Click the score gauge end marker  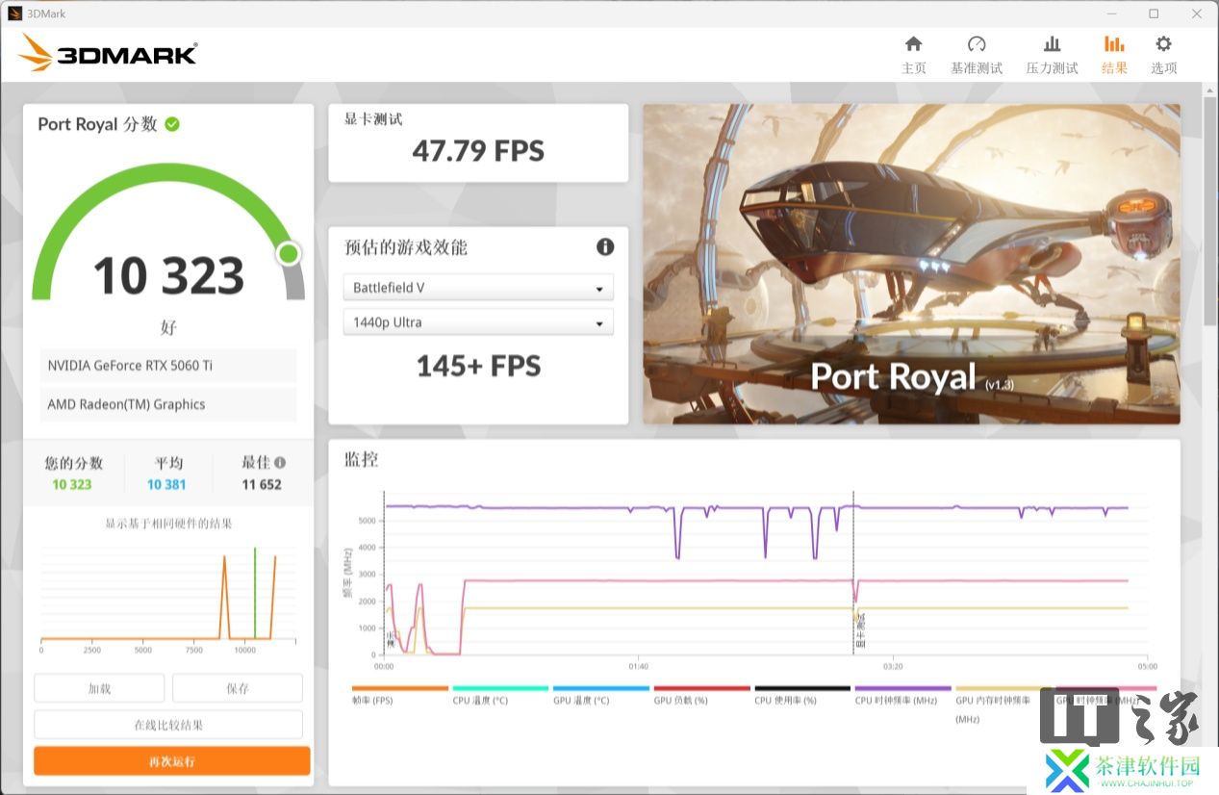click(289, 253)
